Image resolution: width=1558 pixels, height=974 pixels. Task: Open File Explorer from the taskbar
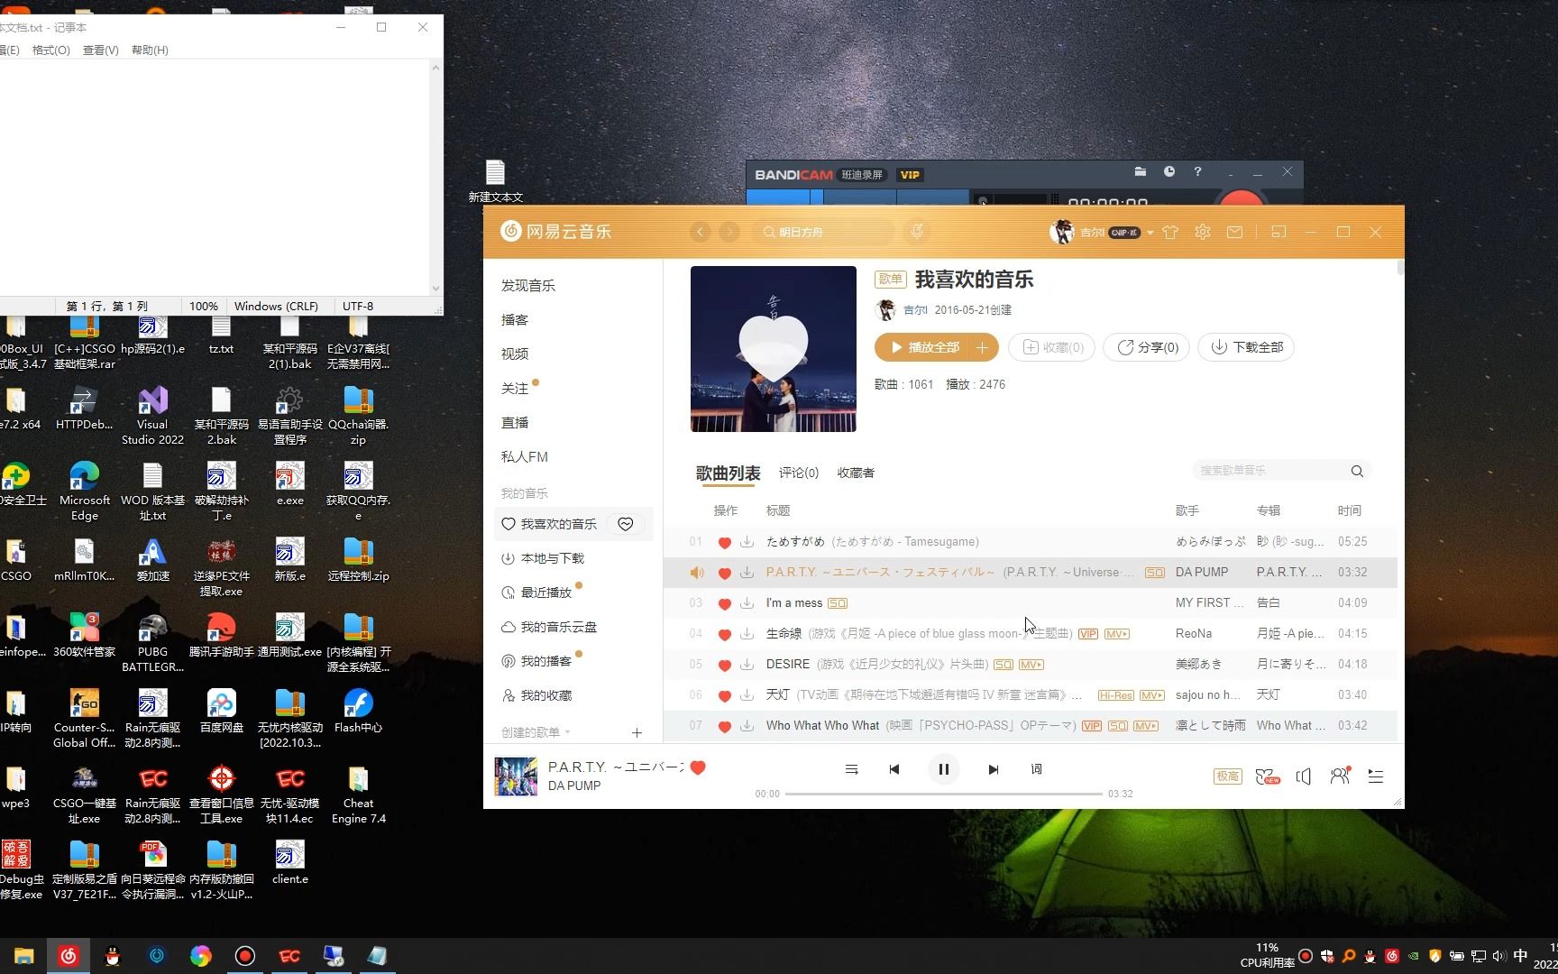[24, 956]
